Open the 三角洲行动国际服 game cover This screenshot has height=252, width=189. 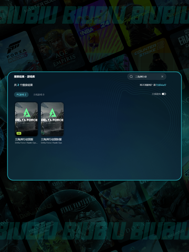coord(52,119)
